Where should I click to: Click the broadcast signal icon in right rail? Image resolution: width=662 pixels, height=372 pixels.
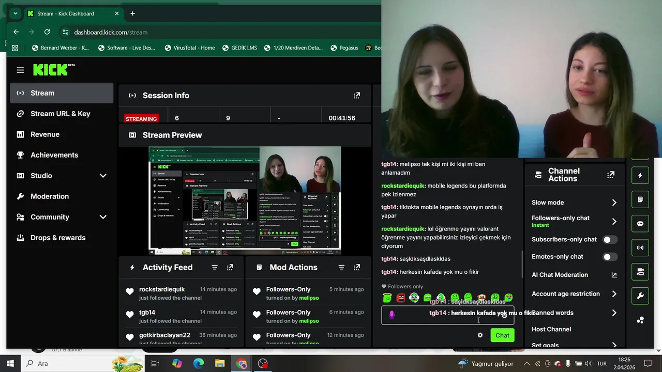640,247
